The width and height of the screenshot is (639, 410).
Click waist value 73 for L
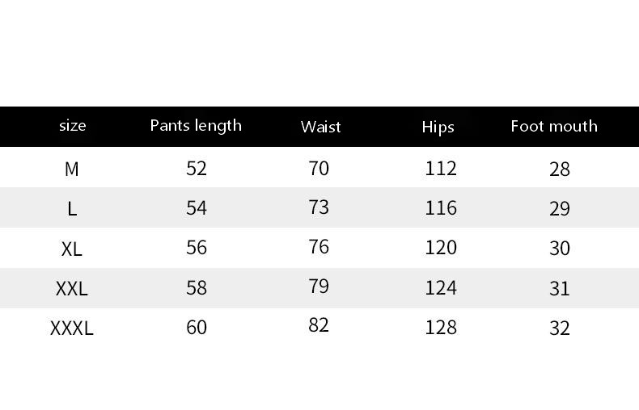(x=319, y=207)
